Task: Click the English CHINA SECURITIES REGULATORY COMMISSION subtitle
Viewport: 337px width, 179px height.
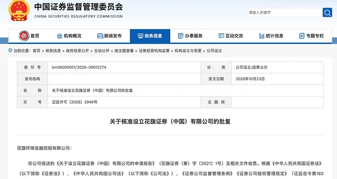Action: pyautogui.click(x=78, y=16)
